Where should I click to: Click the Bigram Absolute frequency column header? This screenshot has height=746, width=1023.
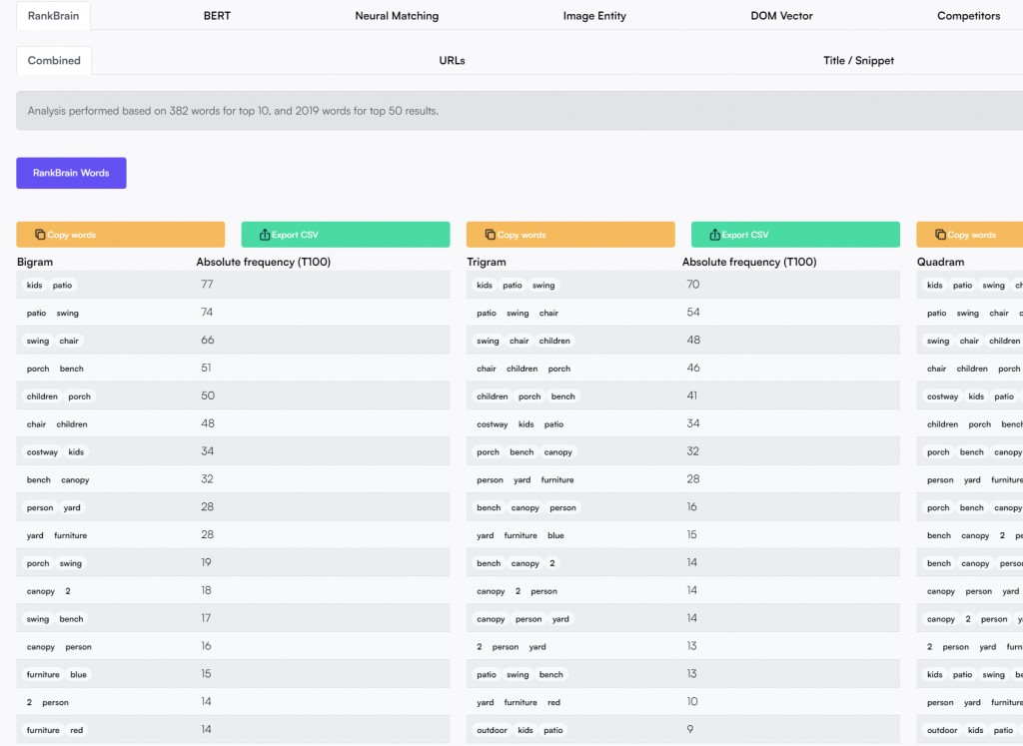[x=263, y=262]
